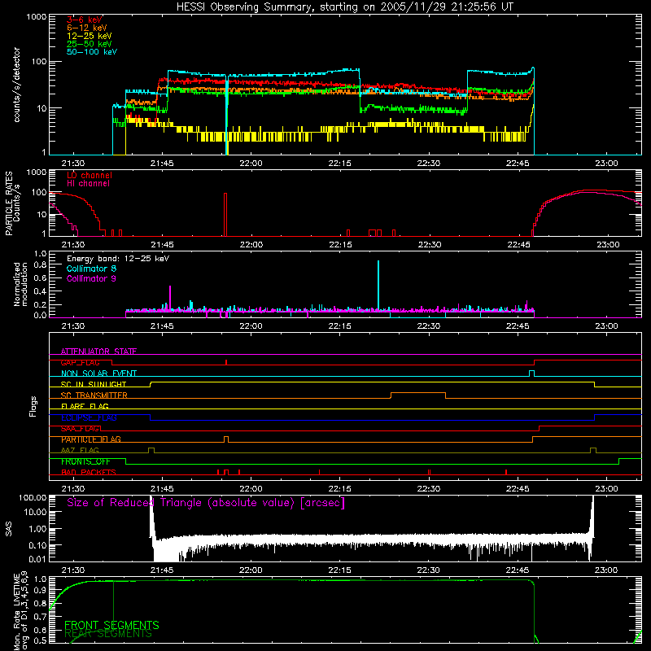651x651 pixels.
Task: Click the FRONTS_OFF flag label
Action: click(85, 461)
